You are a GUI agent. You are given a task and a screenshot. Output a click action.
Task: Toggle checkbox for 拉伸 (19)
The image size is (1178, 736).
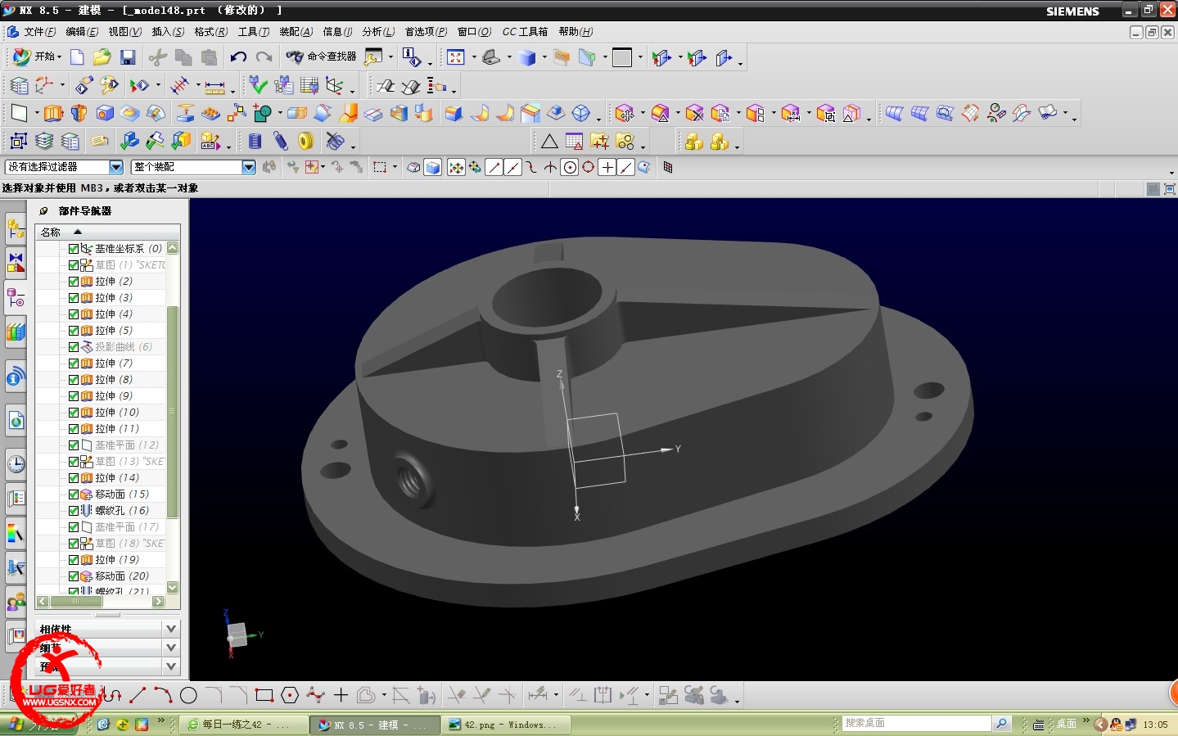74,559
